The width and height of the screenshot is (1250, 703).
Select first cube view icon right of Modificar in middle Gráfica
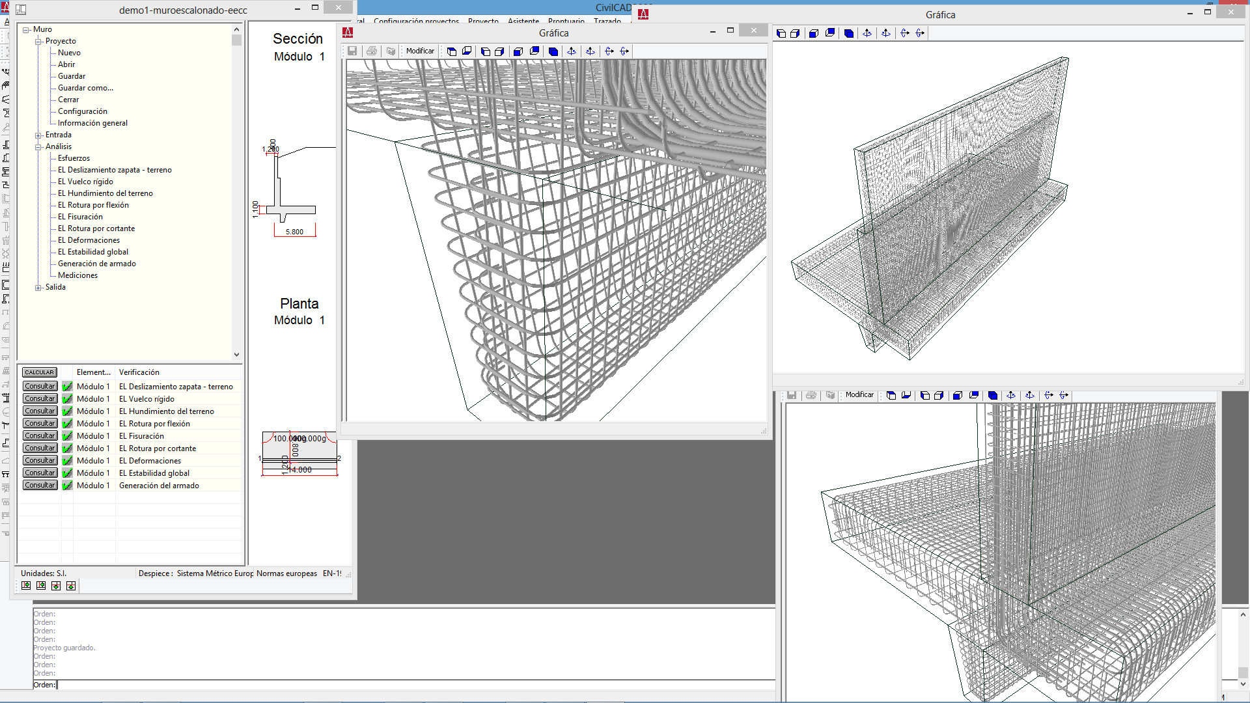point(452,51)
